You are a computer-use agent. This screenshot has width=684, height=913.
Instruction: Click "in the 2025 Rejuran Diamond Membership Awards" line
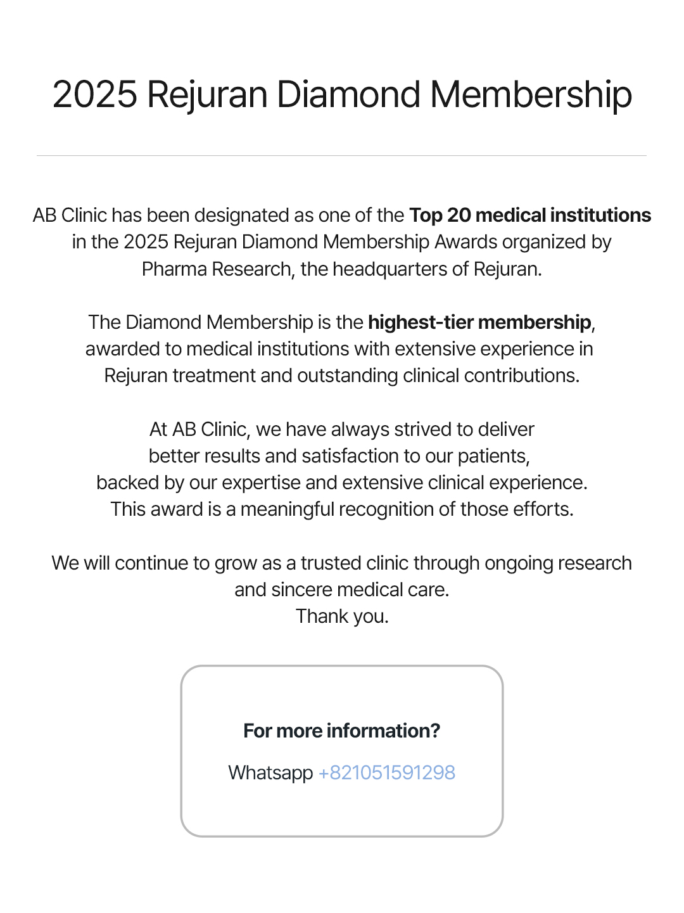click(x=342, y=242)
